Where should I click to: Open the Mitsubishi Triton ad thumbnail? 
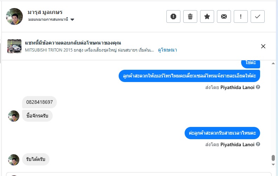[14, 46]
